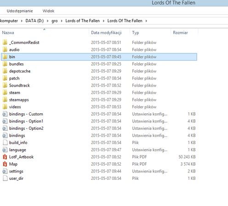Click the user_dir file icon
This screenshot has width=228, height=206.
(x=5, y=178)
